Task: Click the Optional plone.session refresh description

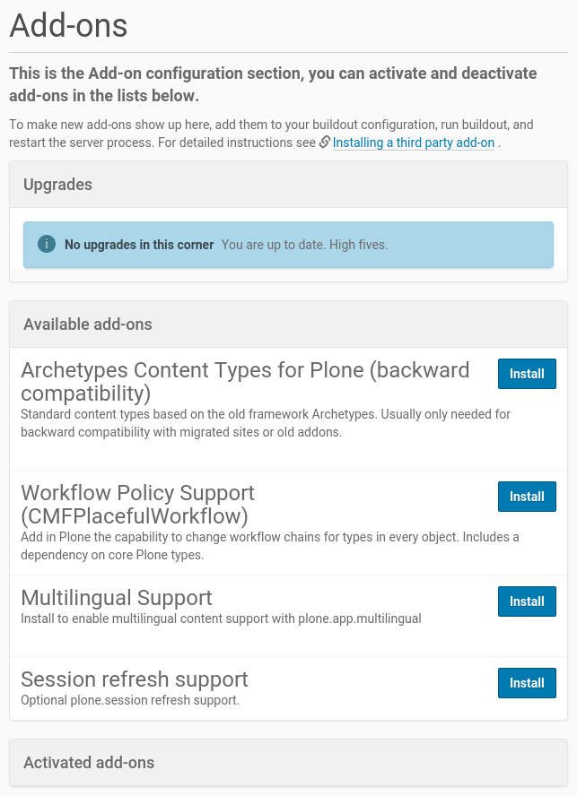Action: [130, 700]
